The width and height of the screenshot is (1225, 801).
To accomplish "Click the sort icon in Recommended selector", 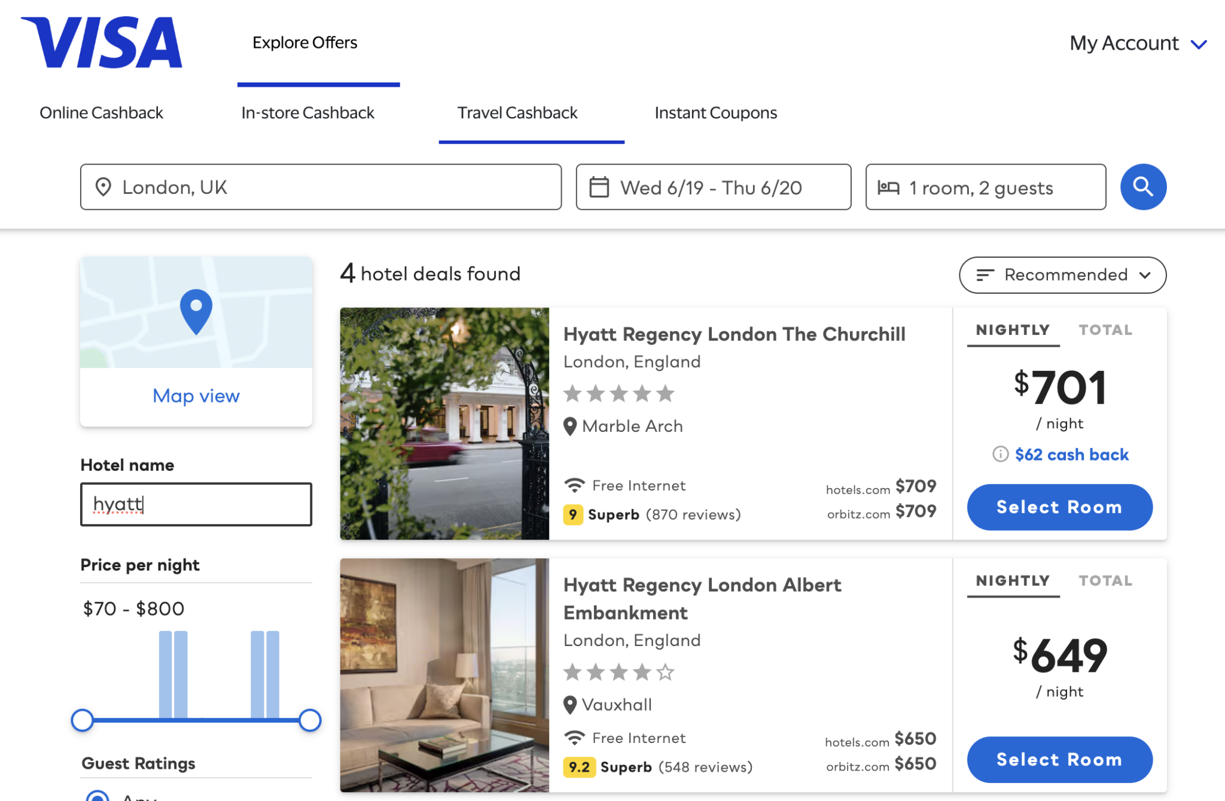I will pos(985,275).
